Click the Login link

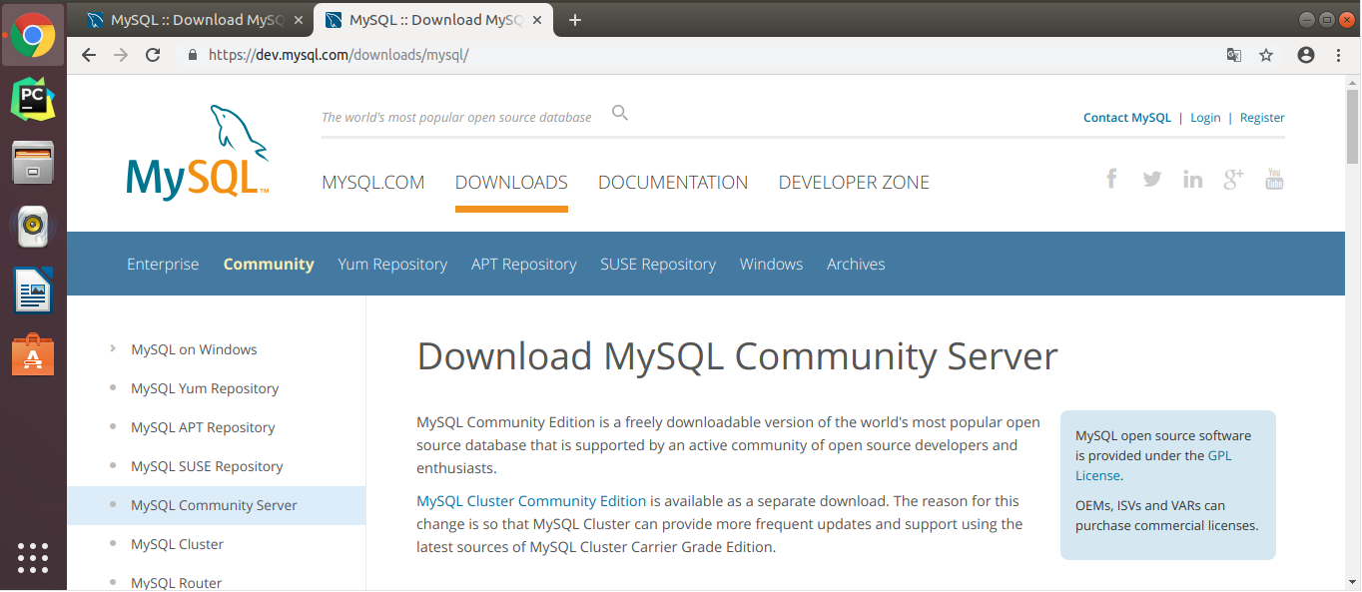click(1205, 118)
